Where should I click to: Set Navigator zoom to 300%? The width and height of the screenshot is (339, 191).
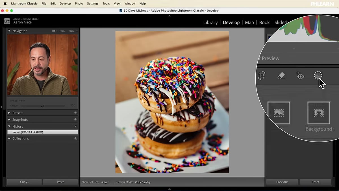tap(71, 31)
